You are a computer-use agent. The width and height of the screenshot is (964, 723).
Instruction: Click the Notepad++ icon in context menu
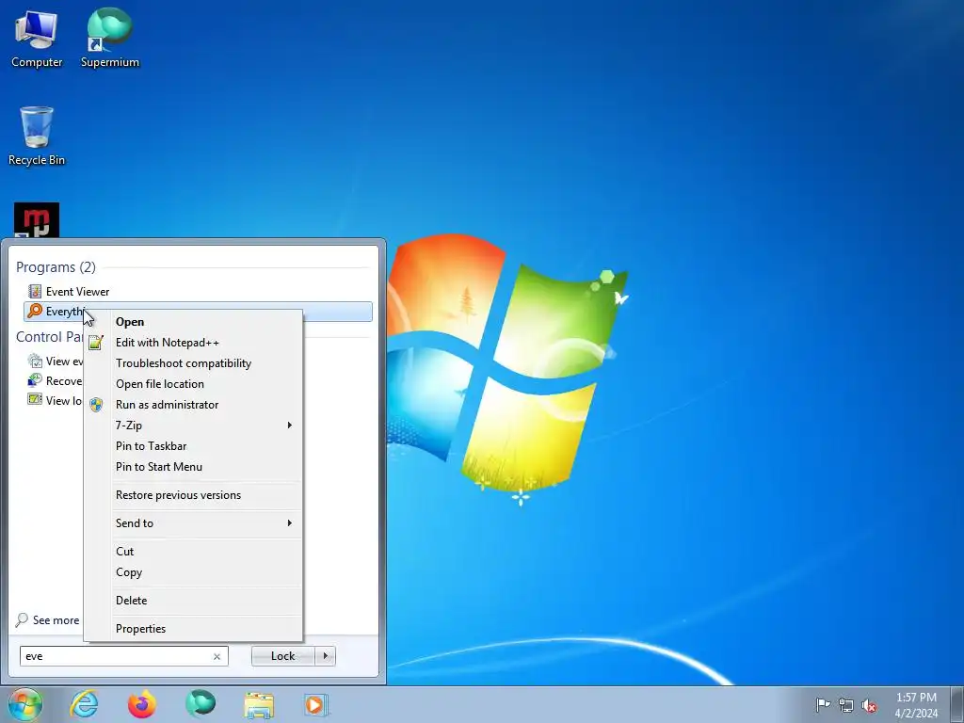click(96, 343)
